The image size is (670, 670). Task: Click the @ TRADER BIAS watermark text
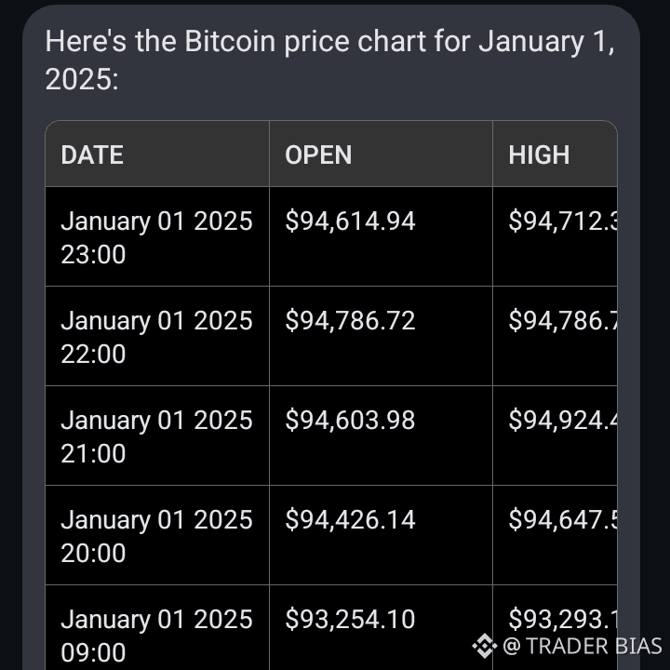click(583, 646)
